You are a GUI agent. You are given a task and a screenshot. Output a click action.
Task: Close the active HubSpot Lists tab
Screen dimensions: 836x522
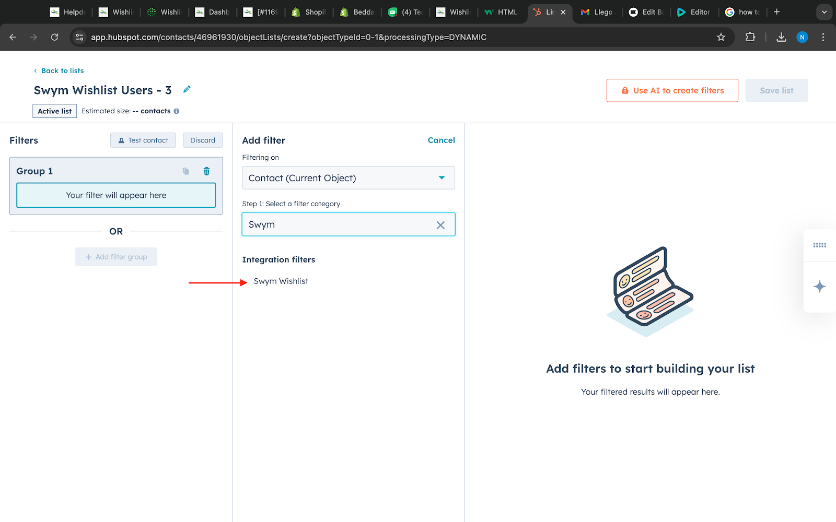tap(563, 12)
